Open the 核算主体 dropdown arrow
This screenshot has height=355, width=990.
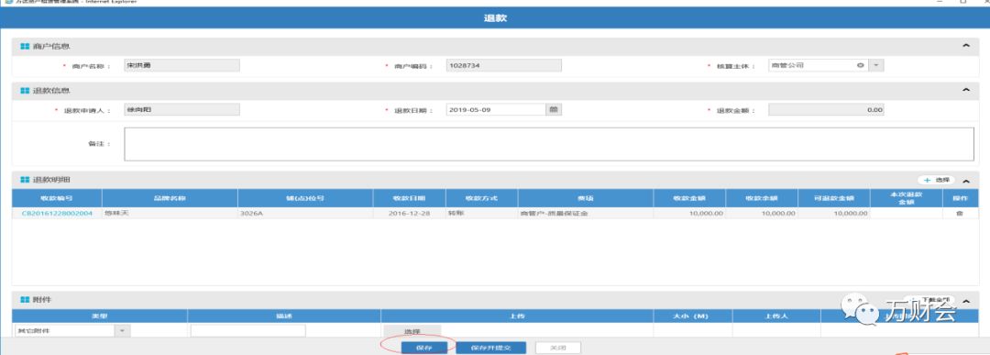click(x=876, y=65)
